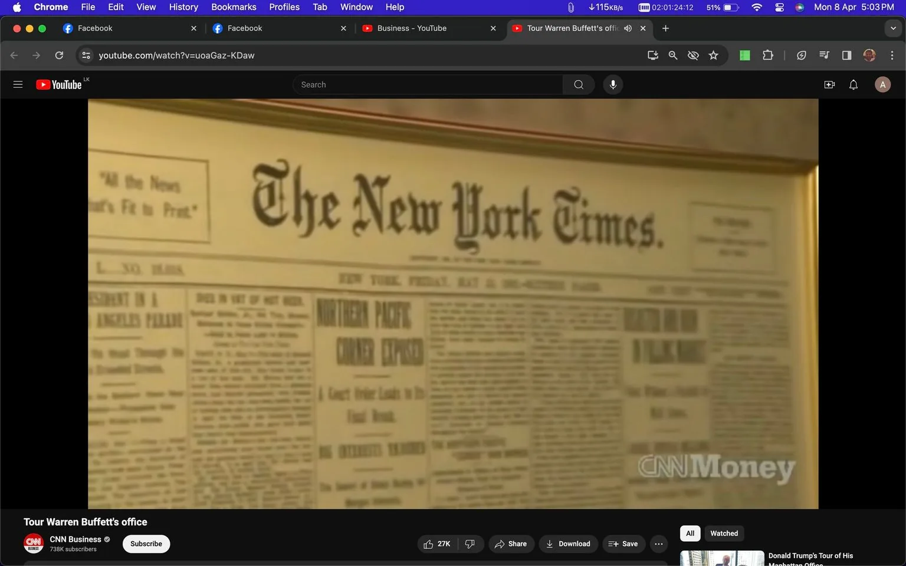Open the YouTube guide hamburger menu
This screenshot has height=566, width=906.
(x=18, y=84)
